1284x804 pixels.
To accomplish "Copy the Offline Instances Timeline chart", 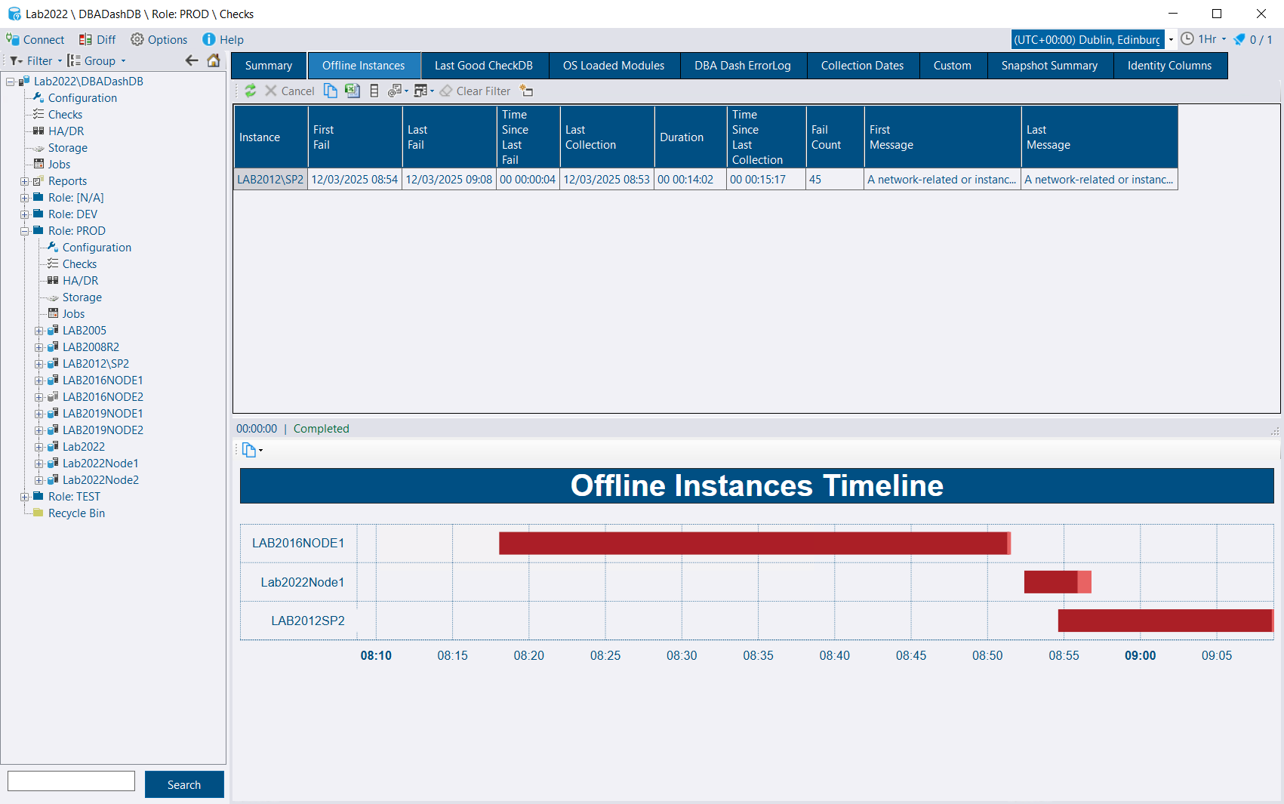I will [x=248, y=449].
